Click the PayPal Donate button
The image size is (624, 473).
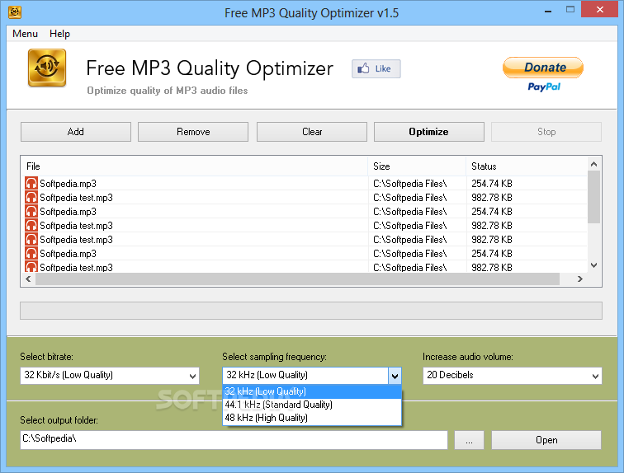click(x=543, y=68)
